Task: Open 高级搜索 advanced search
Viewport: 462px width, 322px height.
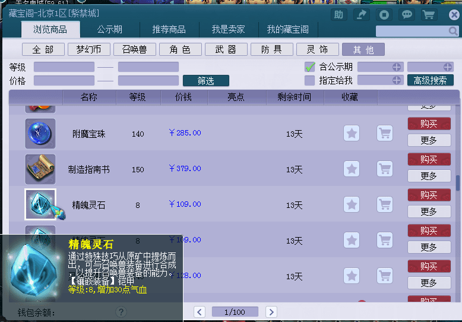Action: pos(431,80)
